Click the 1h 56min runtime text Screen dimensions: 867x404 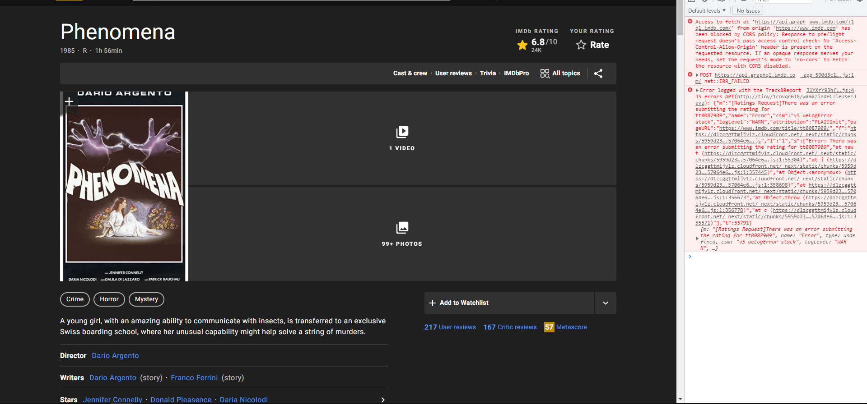108,51
